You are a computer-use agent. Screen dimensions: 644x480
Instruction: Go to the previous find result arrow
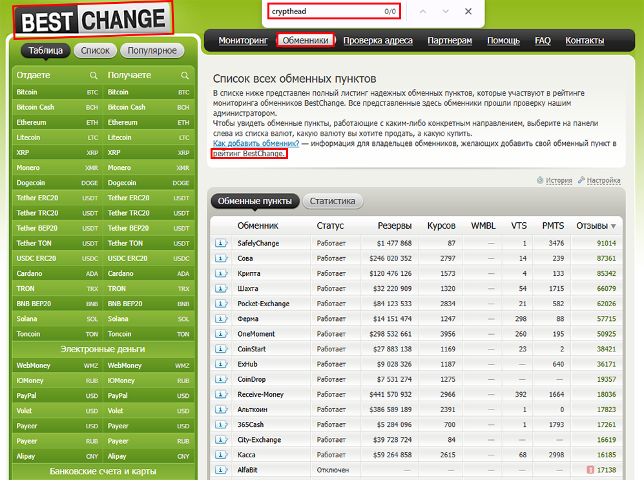point(422,12)
